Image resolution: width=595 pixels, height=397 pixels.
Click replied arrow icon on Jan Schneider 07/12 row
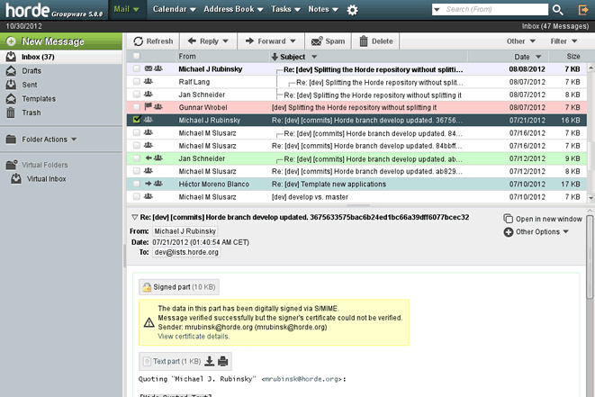[x=149, y=158]
